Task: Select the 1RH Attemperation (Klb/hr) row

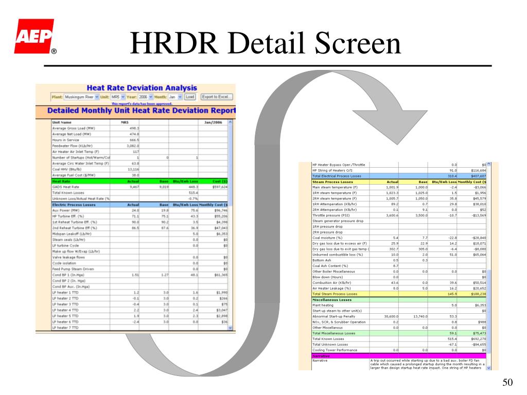Action: click(x=399, y=204)
